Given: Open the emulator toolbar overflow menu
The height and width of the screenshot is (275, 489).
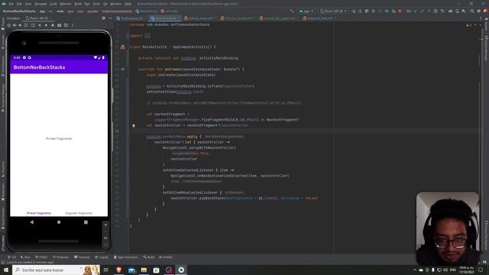Looking at the screenshot, I should coord(73,25).
